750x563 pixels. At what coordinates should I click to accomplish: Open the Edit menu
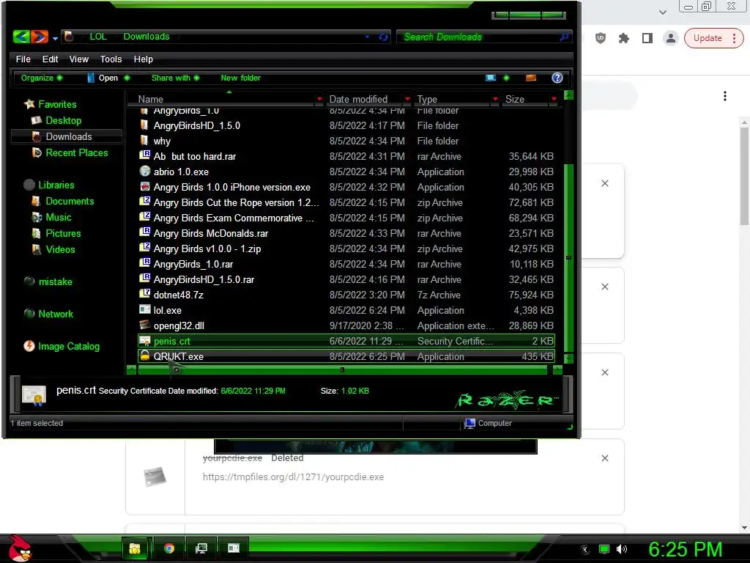coord(50,59)
